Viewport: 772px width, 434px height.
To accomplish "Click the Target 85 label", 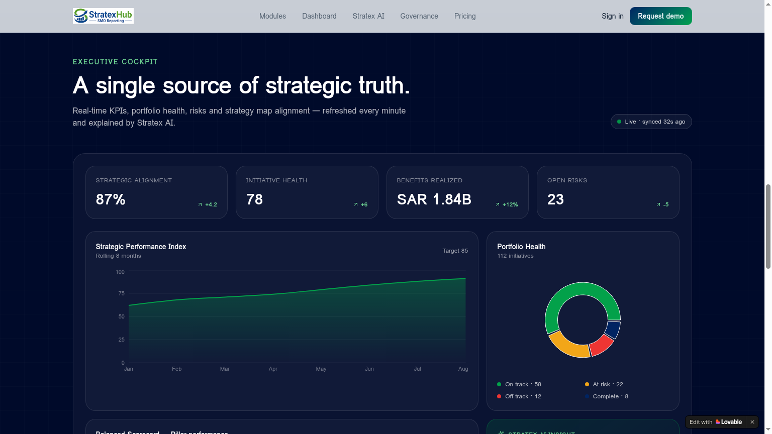I will pos(455,251).
